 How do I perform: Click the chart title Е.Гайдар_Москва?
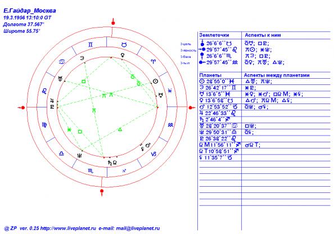click(30, 11)
